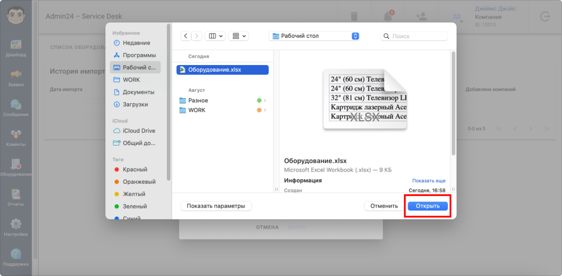Go to previous page in history table
The image size is (562, 276).
[515, 129]
